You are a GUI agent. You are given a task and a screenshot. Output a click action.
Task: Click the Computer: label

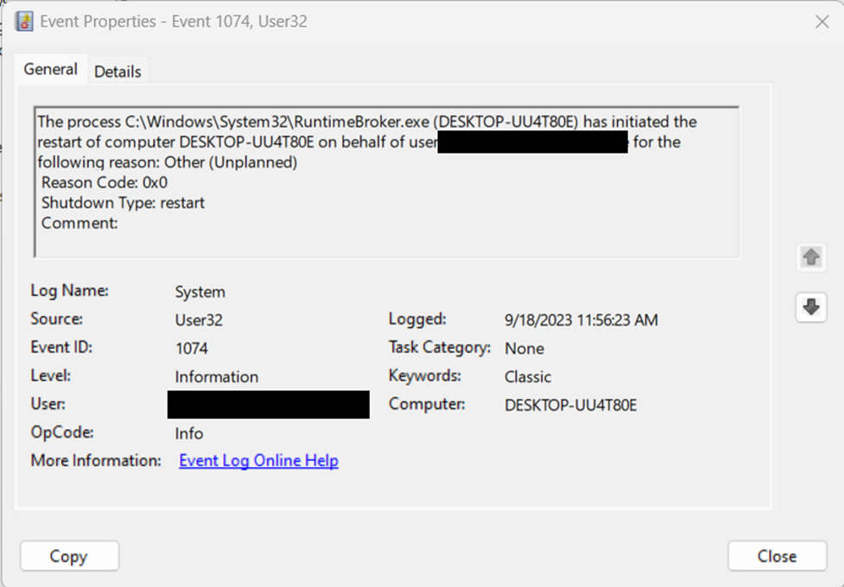pos(427,404)
